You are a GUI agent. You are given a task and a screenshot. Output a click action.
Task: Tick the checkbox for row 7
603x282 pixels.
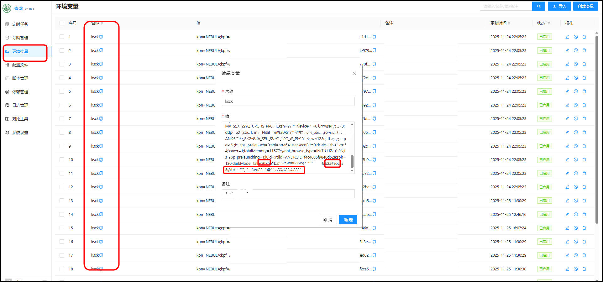coord(62,119)
